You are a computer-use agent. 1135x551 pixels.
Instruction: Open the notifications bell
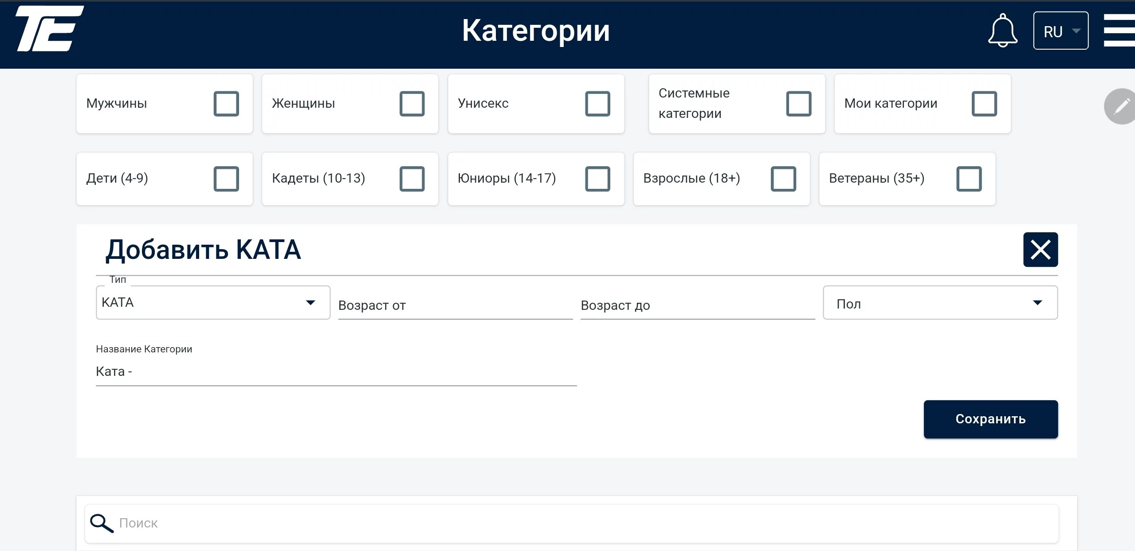tap(1002, 31)
